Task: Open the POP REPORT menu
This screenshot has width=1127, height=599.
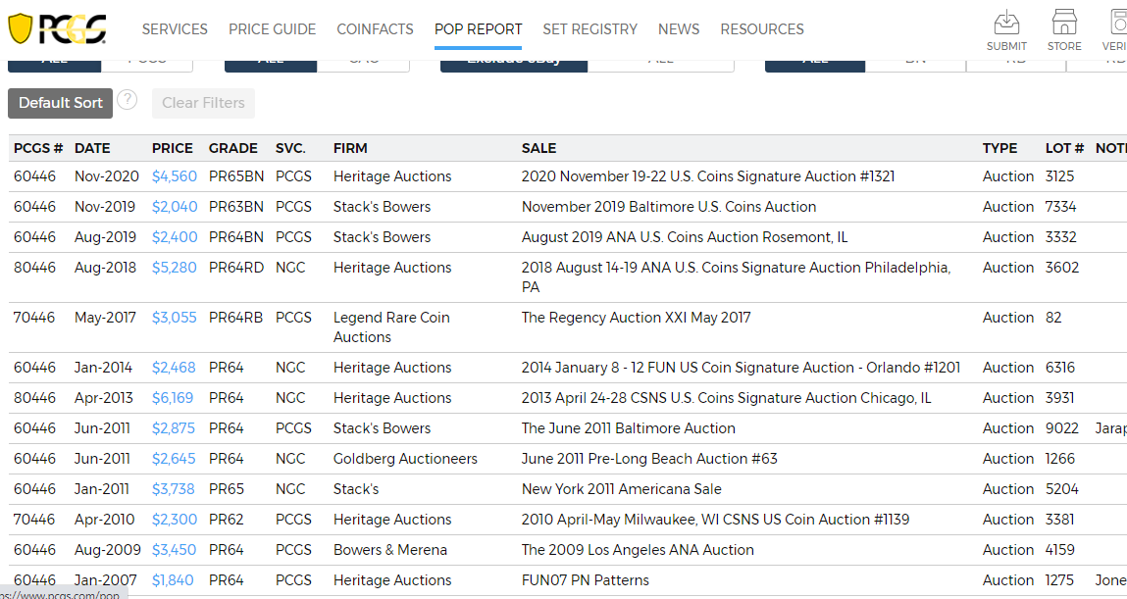Action: coord(478,29)
